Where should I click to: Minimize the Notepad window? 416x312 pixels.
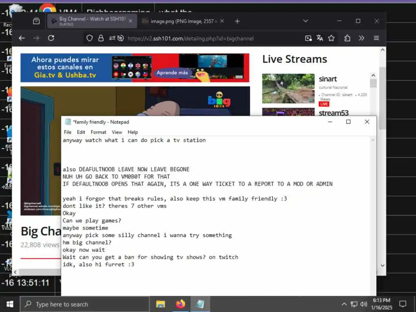(x=330, y=121)
